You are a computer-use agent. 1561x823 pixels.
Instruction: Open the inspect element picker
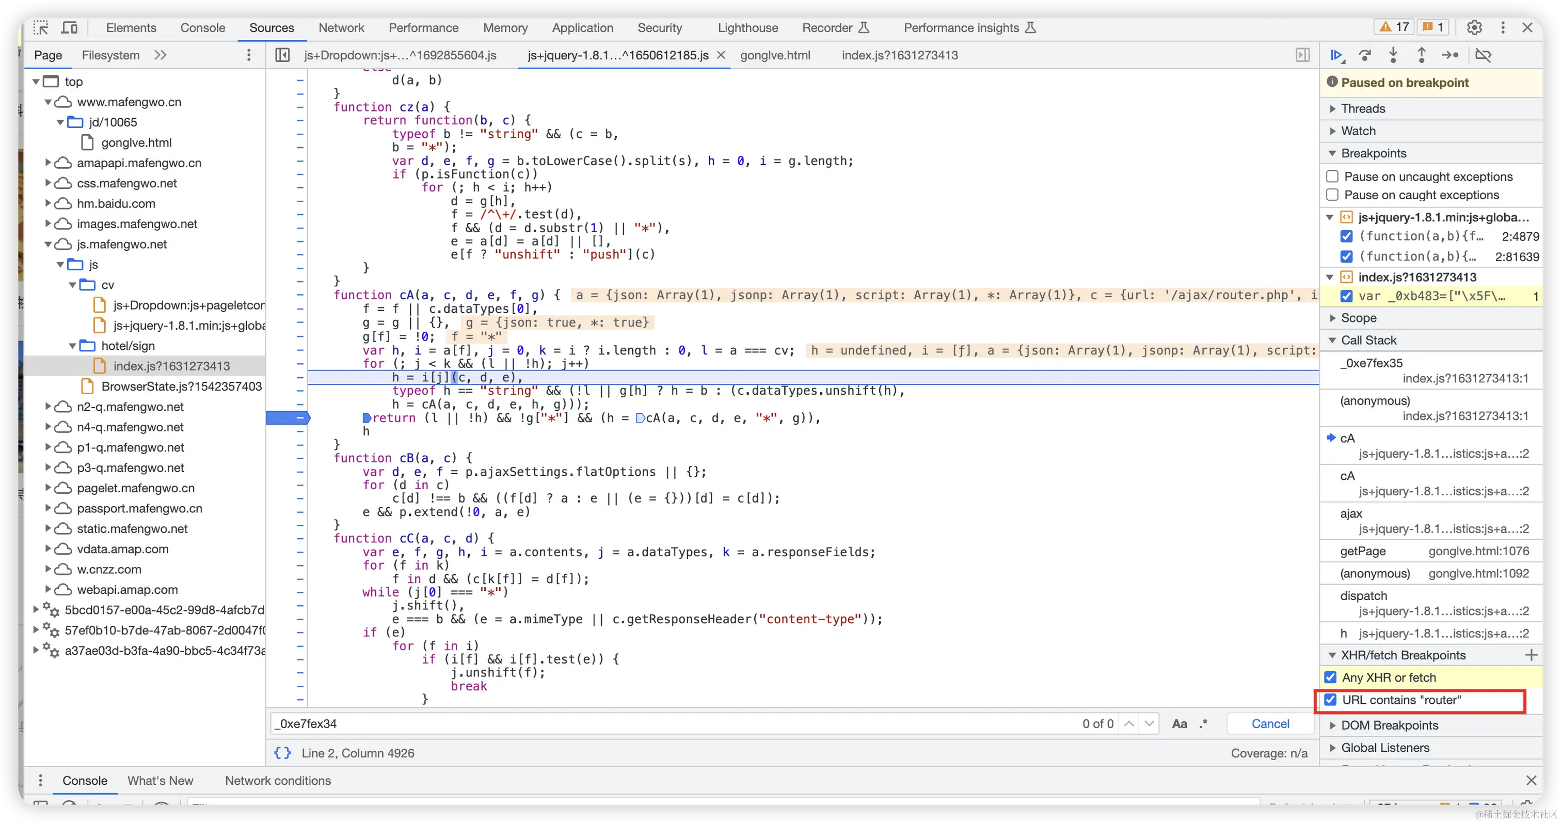click(x=41, y=28)
